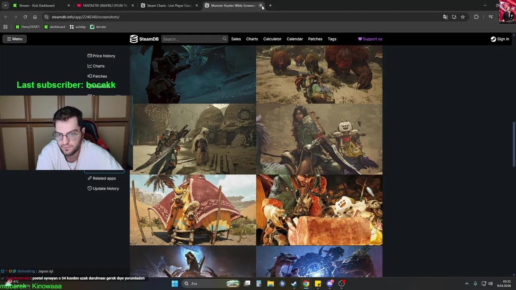Viewport: 516px width, 290px height.
Task: Switch to Steam Charts Live Player tab
Action: pos(169,6)
